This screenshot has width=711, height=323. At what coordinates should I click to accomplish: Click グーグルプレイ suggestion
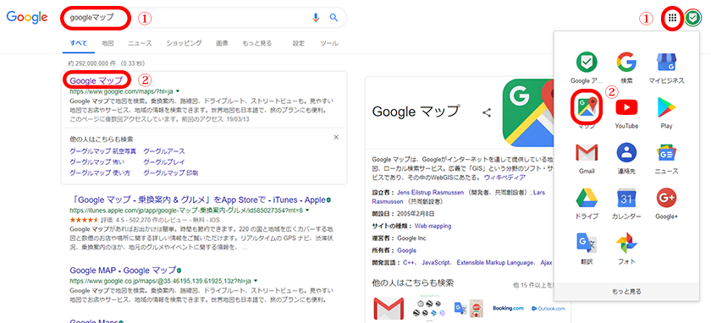164,161
